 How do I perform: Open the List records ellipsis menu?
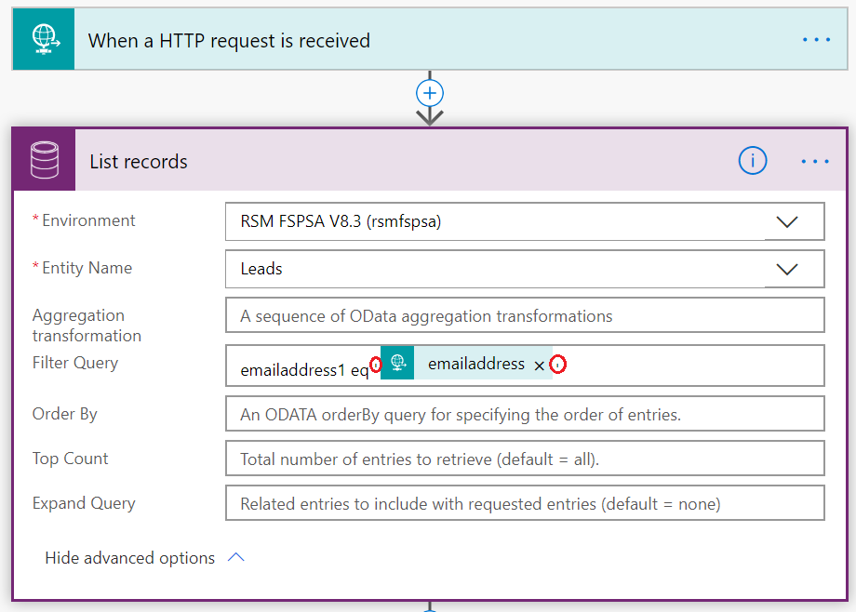coord(815,161)
